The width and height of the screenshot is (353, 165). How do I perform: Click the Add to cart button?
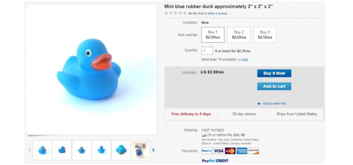point(274,86)
